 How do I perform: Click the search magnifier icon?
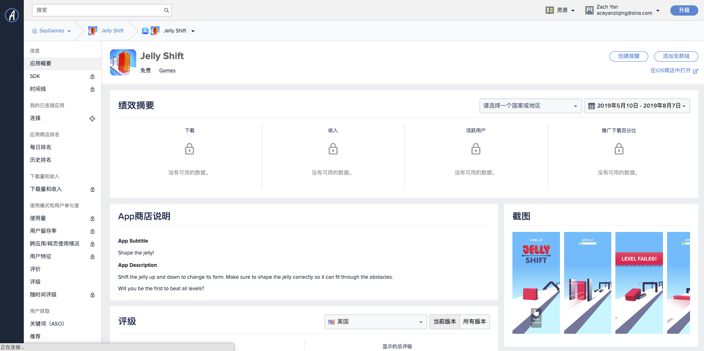pos(166,10)
